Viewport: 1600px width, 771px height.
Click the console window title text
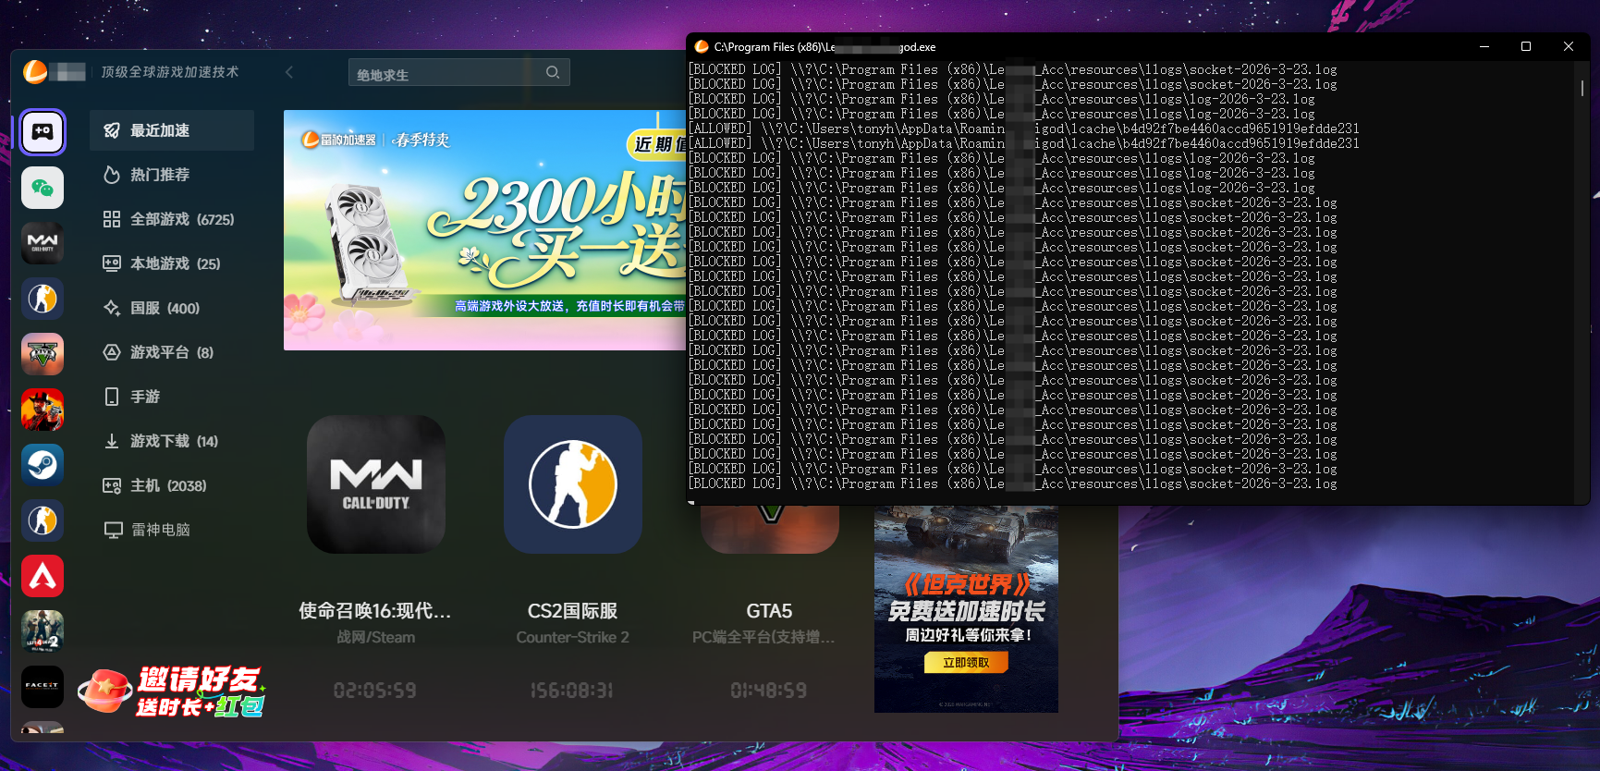pos(824,47)
